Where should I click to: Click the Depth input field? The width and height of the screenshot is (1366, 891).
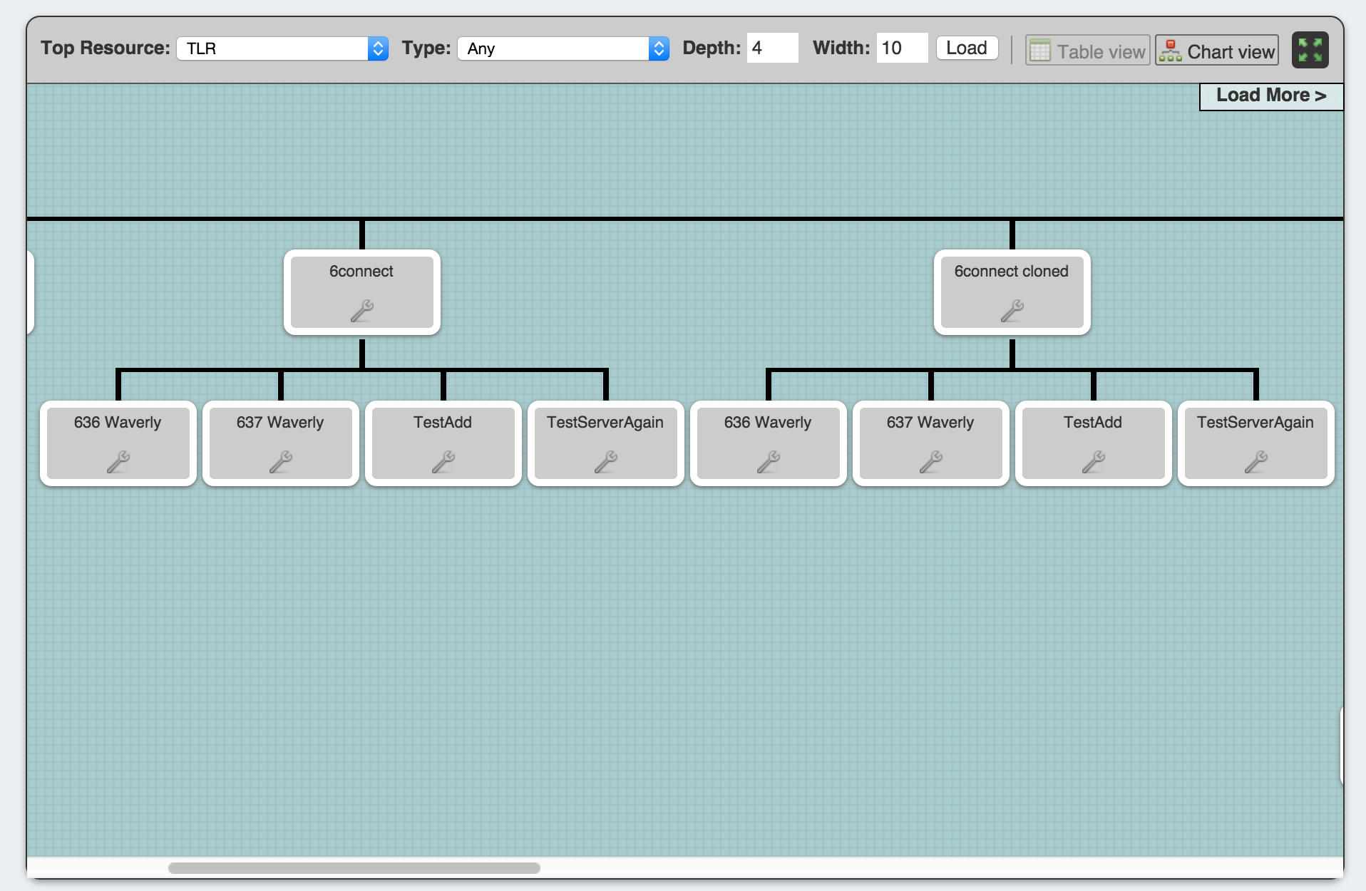pyautogui.click(x=773, y=48)
